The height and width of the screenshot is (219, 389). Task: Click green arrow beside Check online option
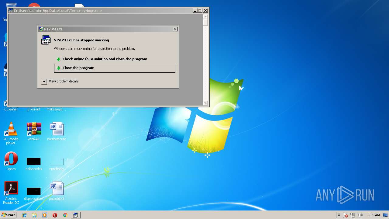tap(58, 59)
